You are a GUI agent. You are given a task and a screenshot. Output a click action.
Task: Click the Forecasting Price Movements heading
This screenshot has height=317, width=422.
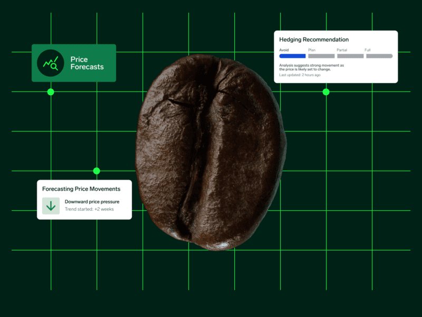(81, 189)
